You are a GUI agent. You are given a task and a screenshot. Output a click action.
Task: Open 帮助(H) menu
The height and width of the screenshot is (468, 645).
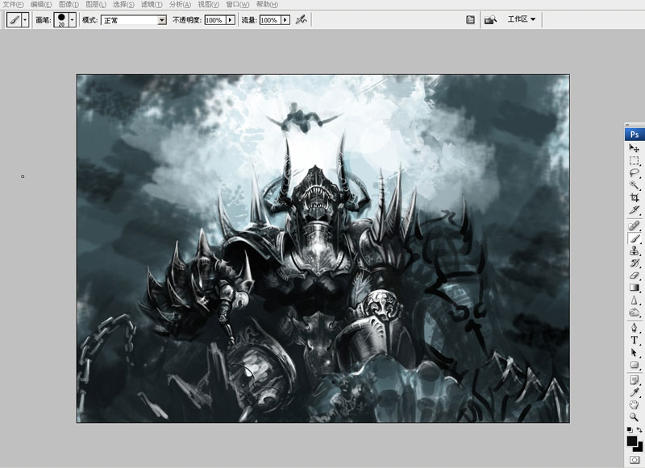[267, 5]
